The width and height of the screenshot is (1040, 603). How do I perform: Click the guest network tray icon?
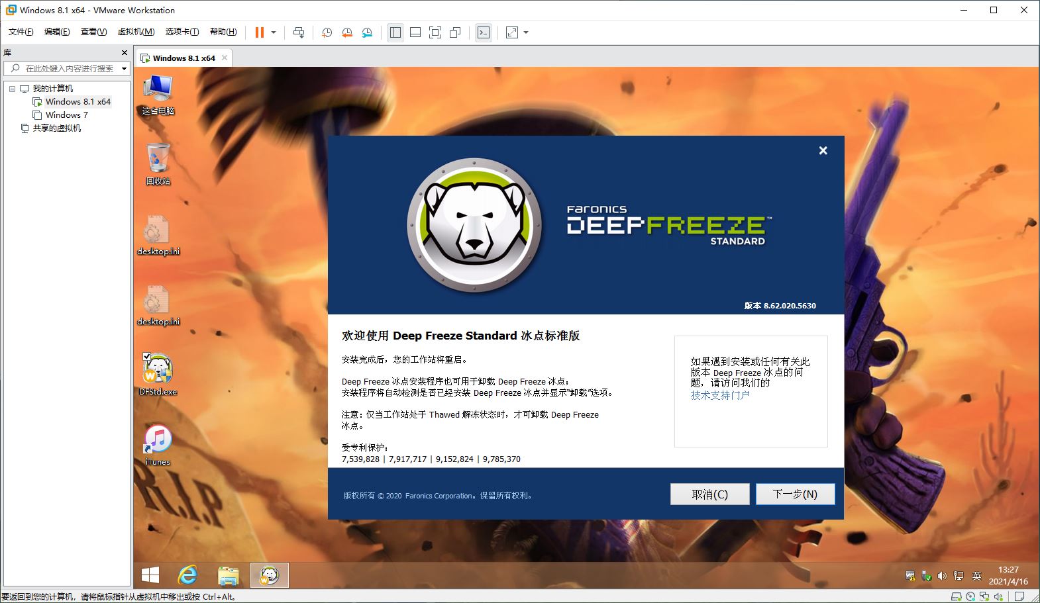(958, 577)
